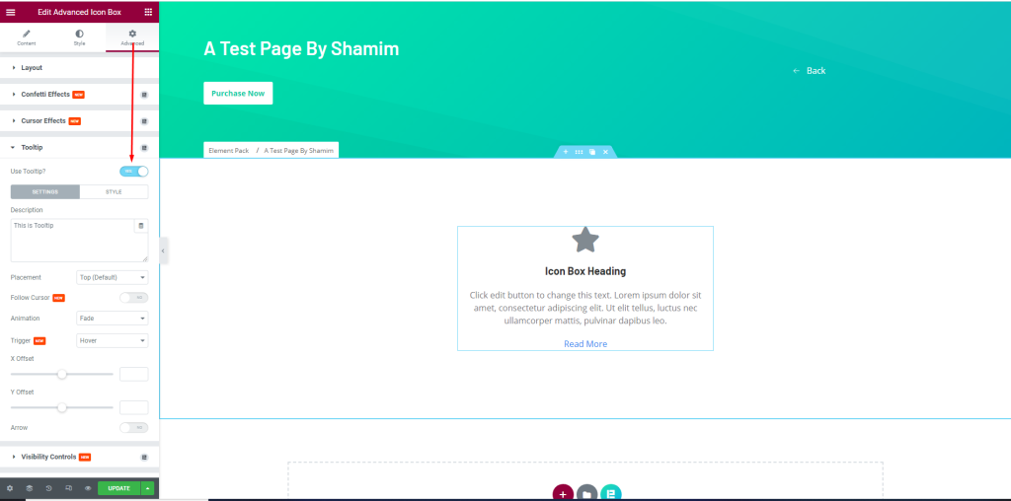Viewport: 1011px width, 501px height.
Task: Click the preview changes eye icon
Action: (88, 488)
